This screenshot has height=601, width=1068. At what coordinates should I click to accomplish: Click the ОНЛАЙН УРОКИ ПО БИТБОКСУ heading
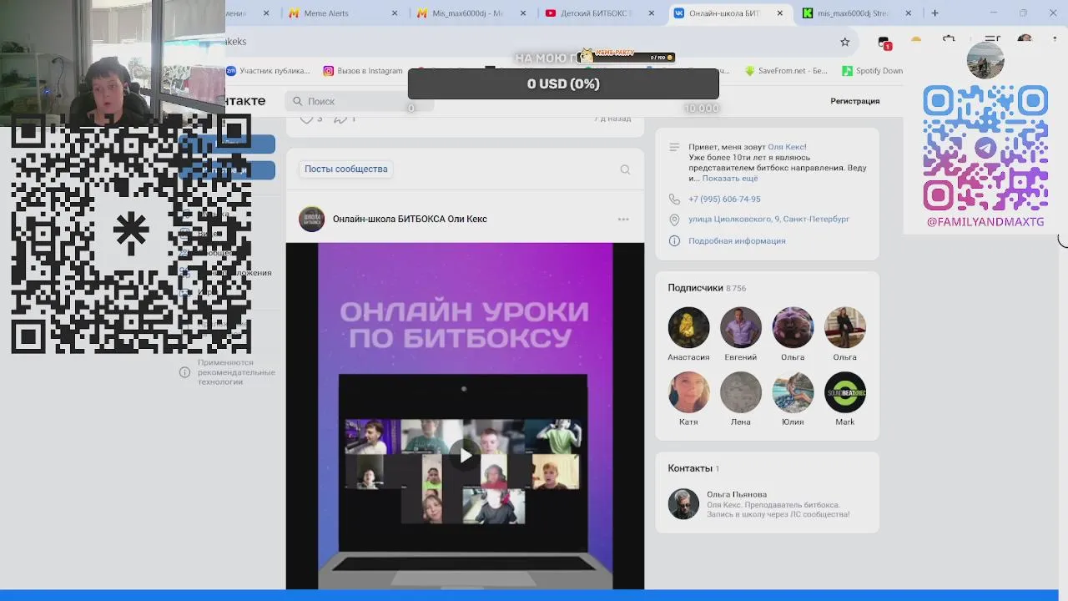click(x=464, y=325)
